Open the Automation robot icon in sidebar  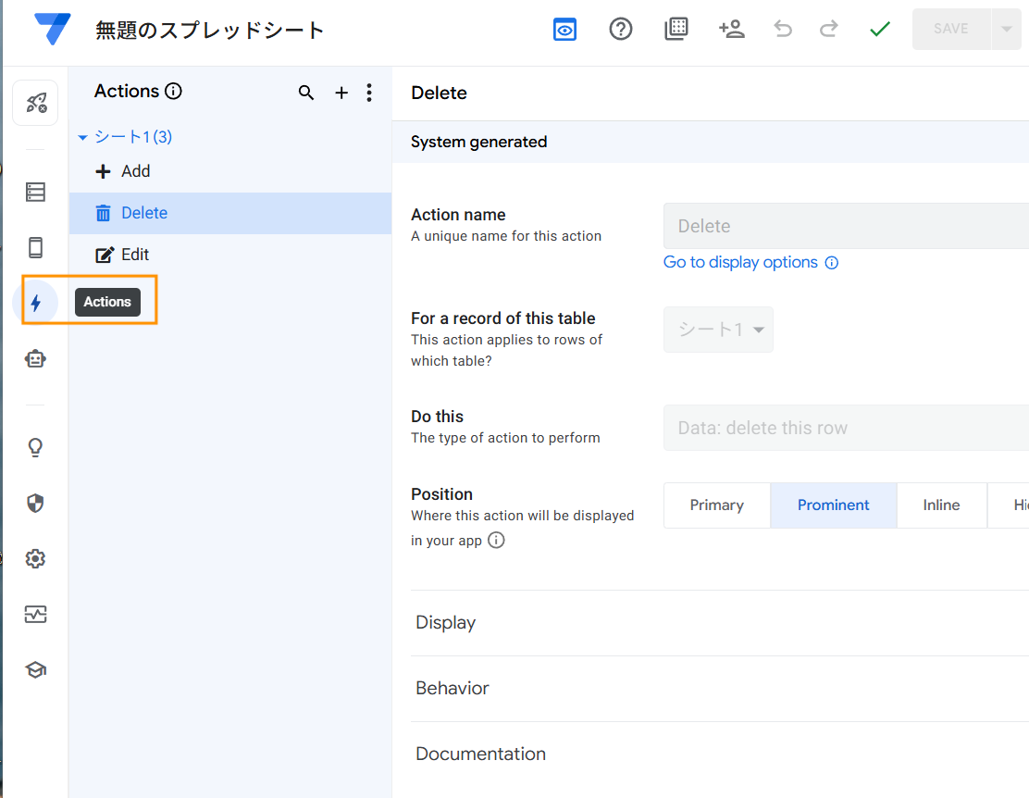pos(35,359)
